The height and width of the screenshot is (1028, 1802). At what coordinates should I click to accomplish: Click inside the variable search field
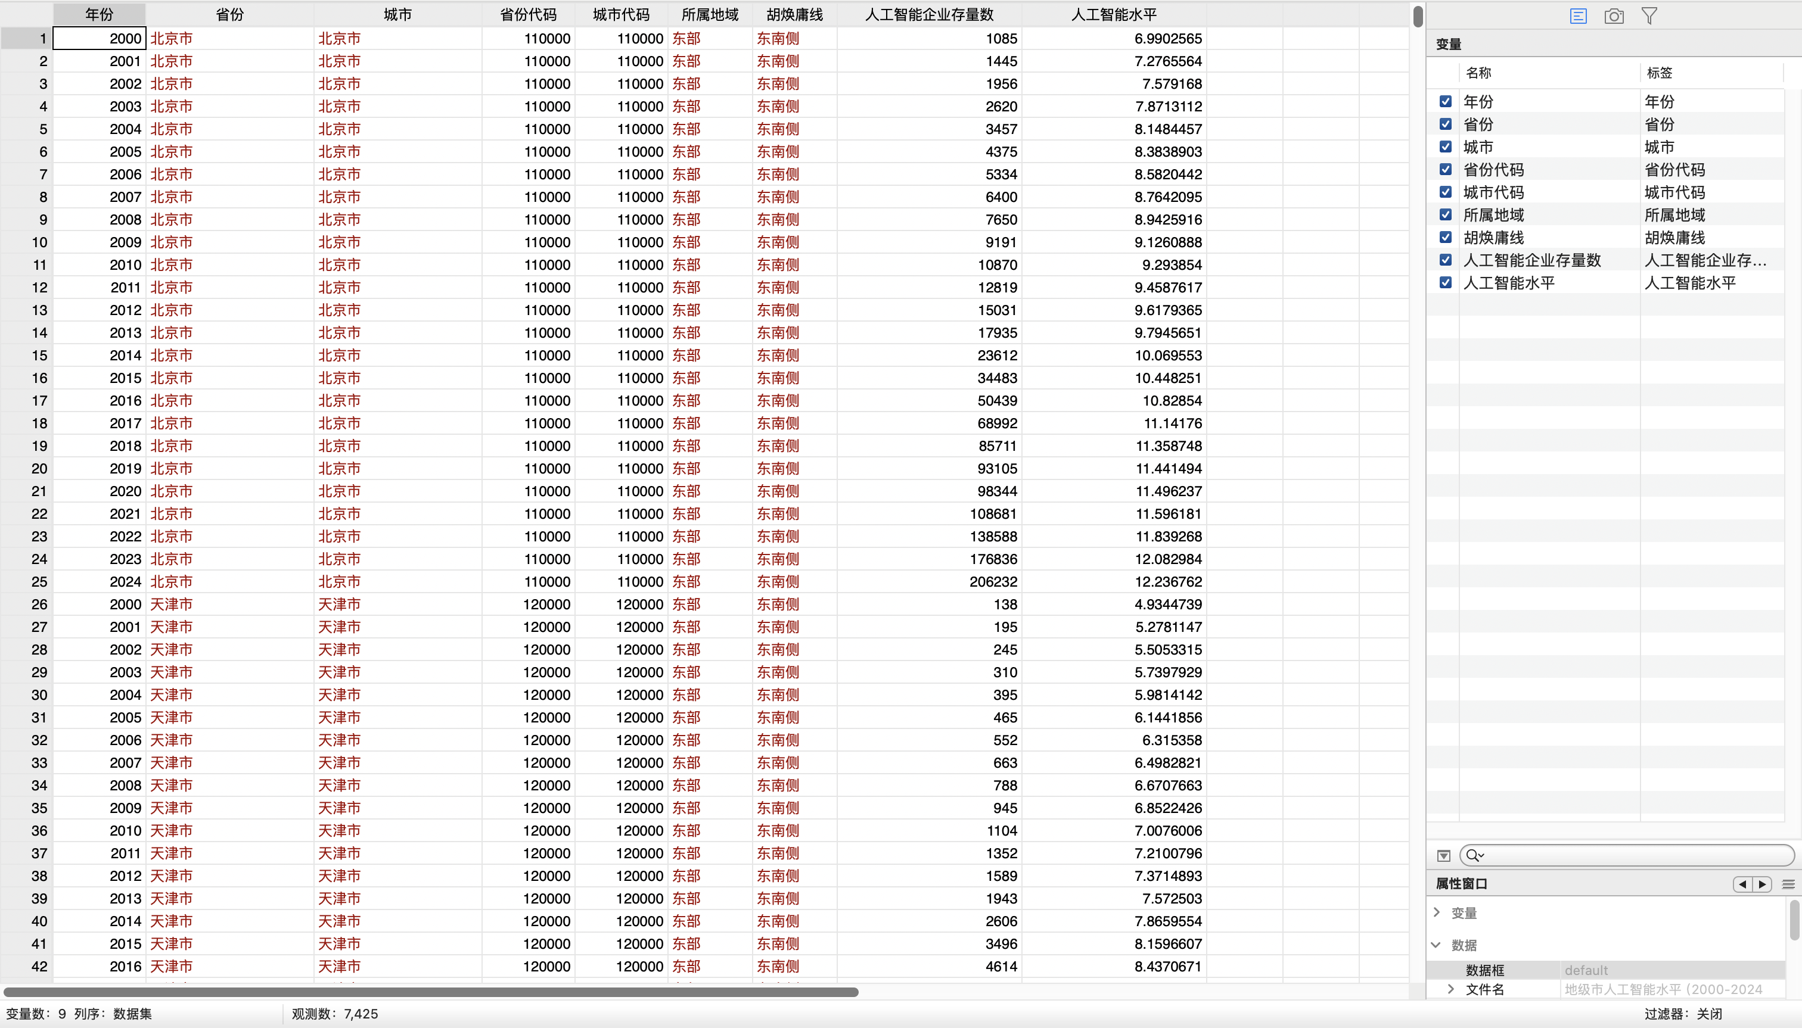(1639, 856)
